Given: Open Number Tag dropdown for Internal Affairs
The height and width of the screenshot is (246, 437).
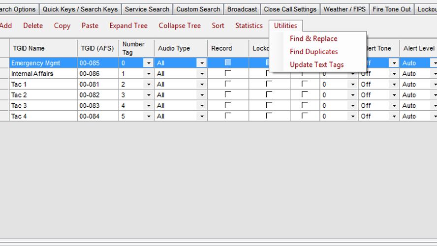Looking at the screenshot, I should 149,74.
